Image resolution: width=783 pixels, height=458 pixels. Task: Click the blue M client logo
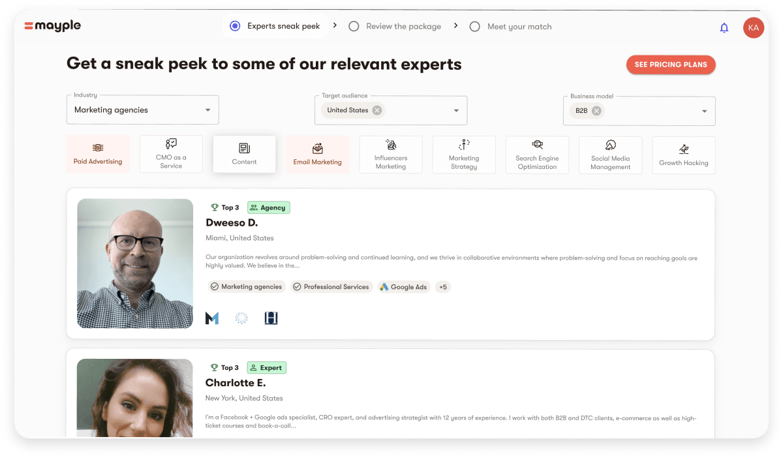point(212,318)
